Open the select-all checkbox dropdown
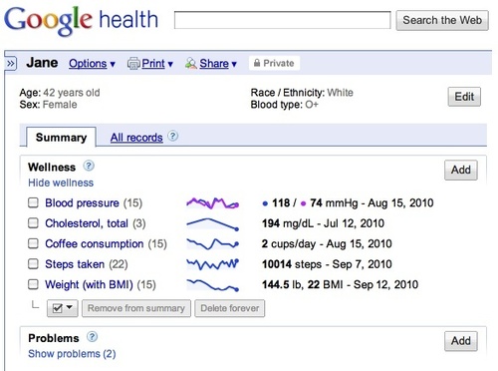This screenshot has height=371, width=498. click(x=63, y=308)
